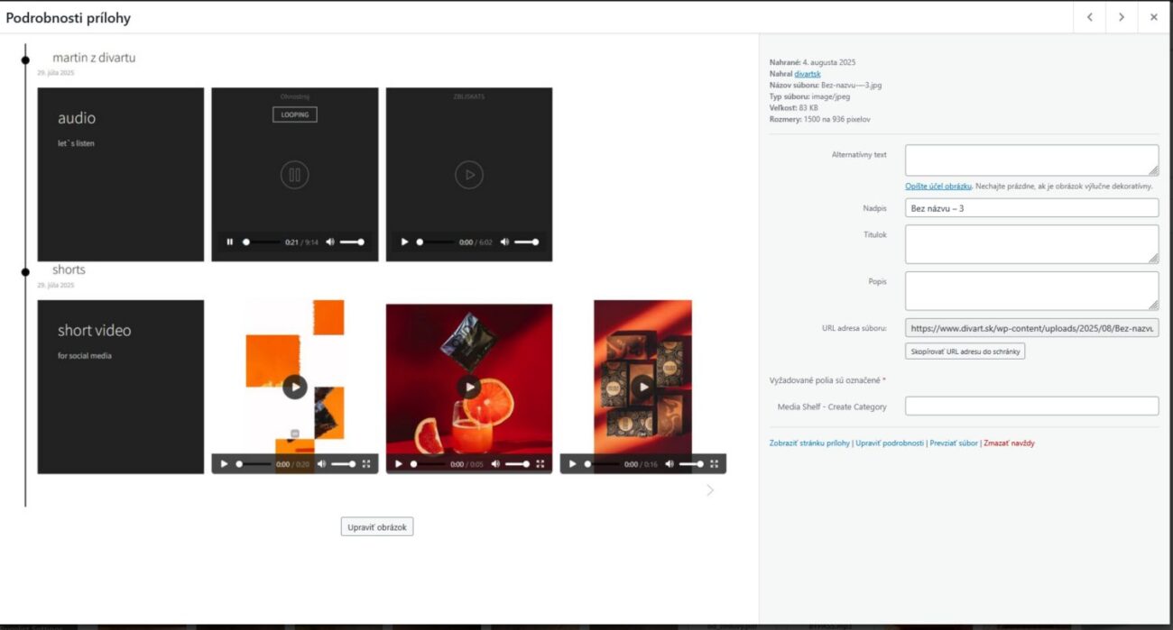Play the 0:05 short video from control bar
Viewport: 1173px width, 630px height.
398,464
